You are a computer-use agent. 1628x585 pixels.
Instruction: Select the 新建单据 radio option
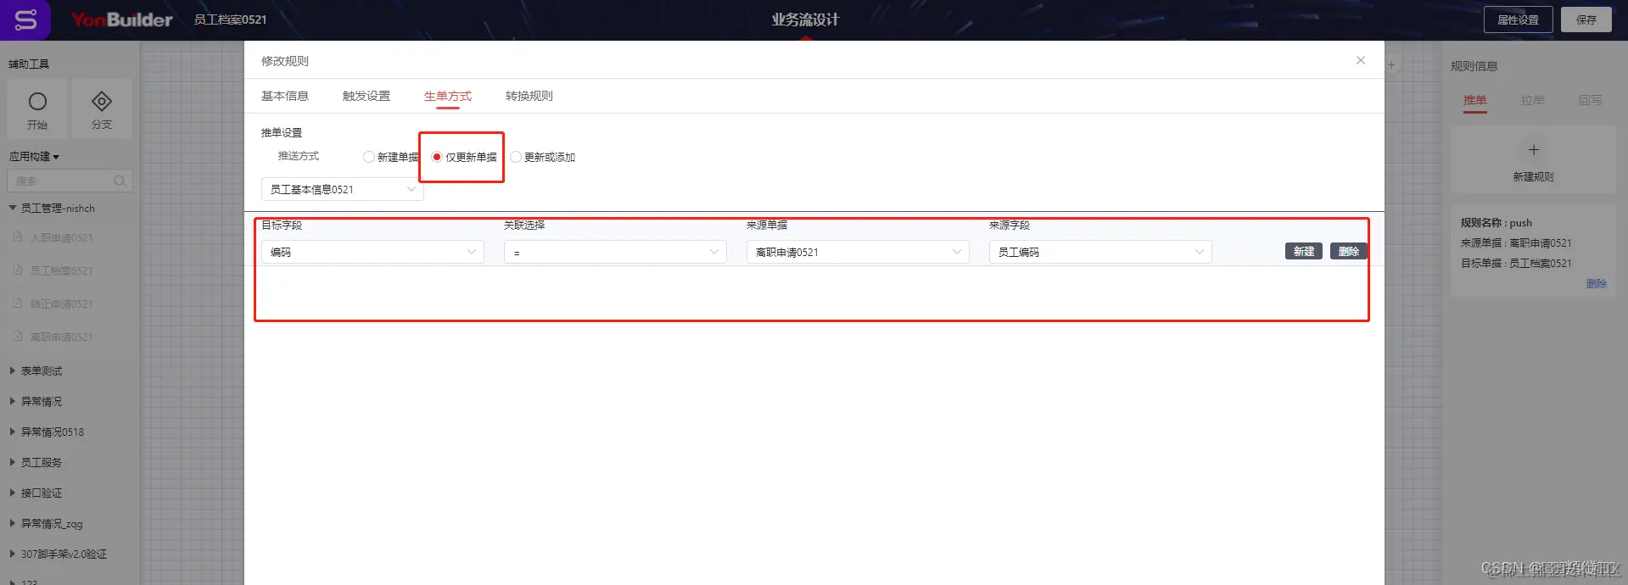368,157
